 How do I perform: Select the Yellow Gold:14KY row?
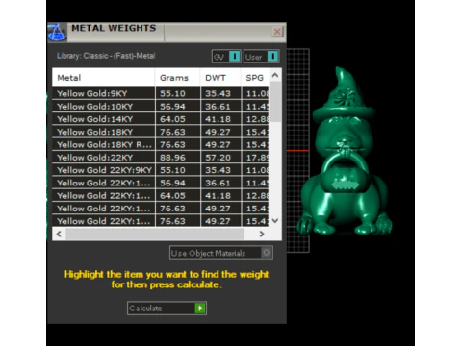[x=161, y=119]
